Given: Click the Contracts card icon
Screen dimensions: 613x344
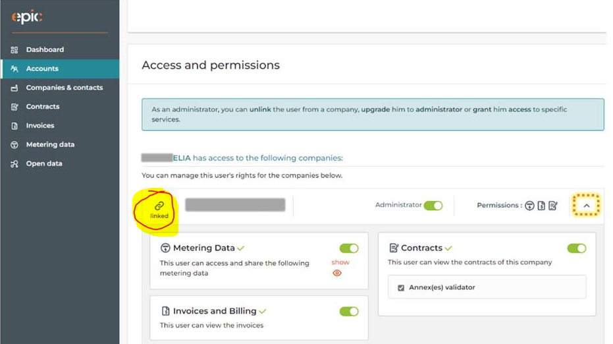Looking at the screenshot, I should pos(394,248).
